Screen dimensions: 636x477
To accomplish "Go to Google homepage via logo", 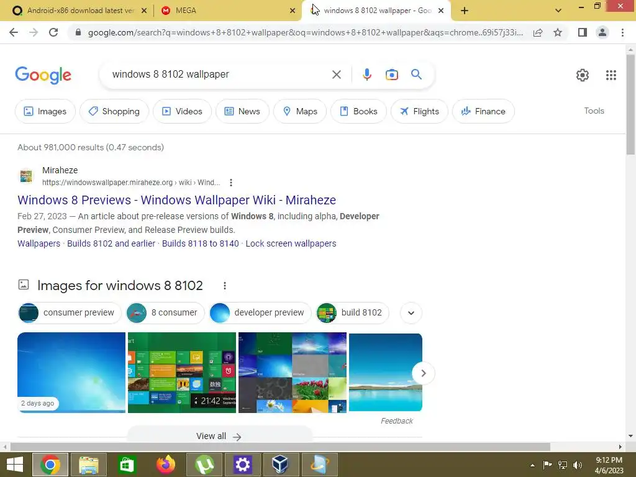I will pyautogui.click(x=43, y=75).
